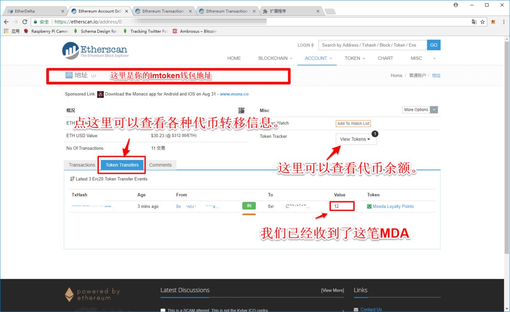Image resolution: width=510 pixels, height=312 pixels.
Task: Open the Comments tab
Action: click(x=160, y=165)
